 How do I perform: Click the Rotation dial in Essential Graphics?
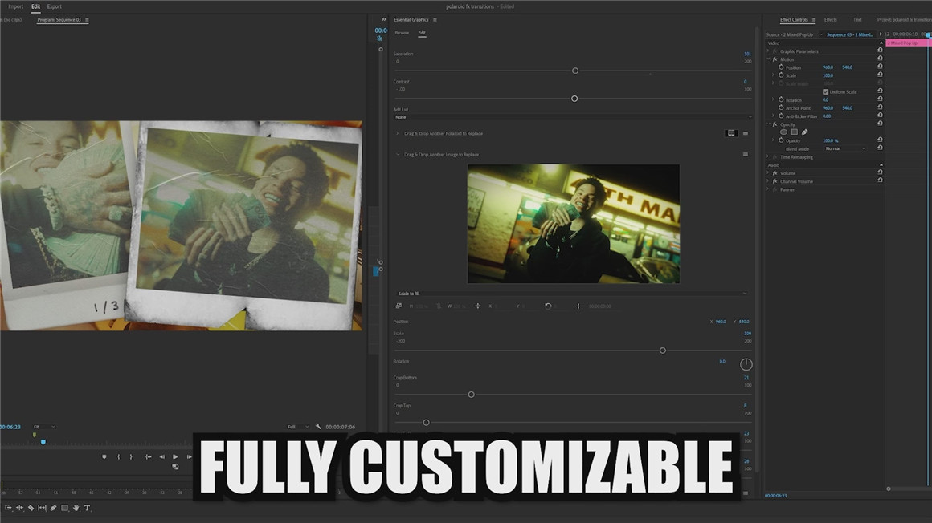point(746,364)
